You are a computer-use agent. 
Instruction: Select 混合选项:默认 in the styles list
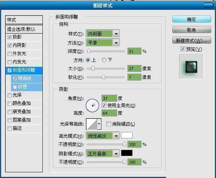pyautogui.click(x=24, y=29)
